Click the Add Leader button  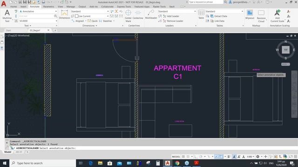(x=171, y=16)
